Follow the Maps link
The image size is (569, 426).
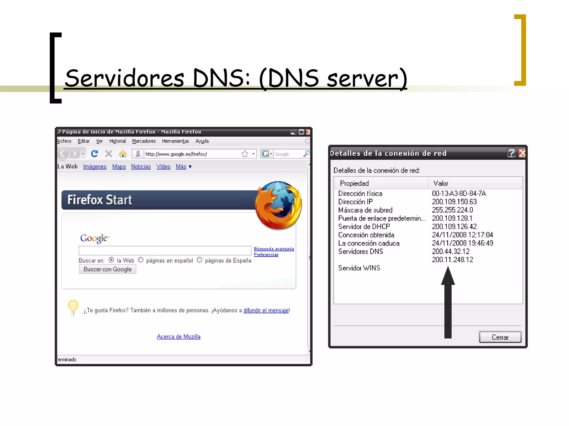pos(119,166)
